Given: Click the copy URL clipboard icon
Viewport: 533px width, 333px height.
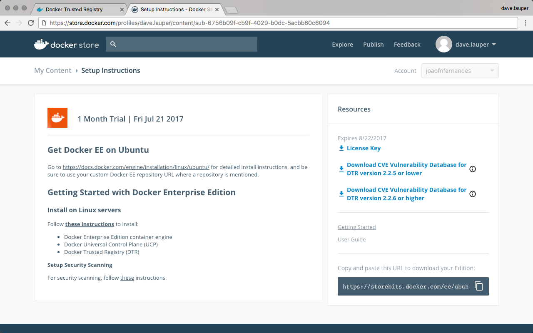Looking at the screenshot, I should 478,286.
